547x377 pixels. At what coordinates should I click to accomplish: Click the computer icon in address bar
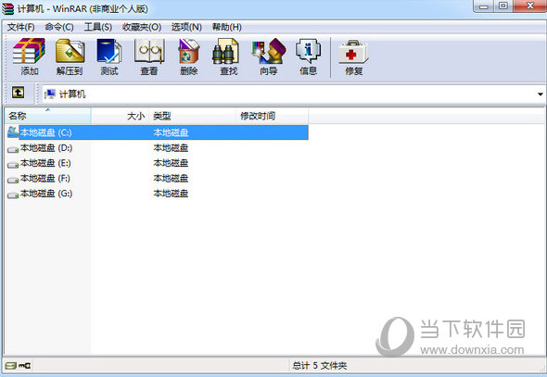[50, 94]
